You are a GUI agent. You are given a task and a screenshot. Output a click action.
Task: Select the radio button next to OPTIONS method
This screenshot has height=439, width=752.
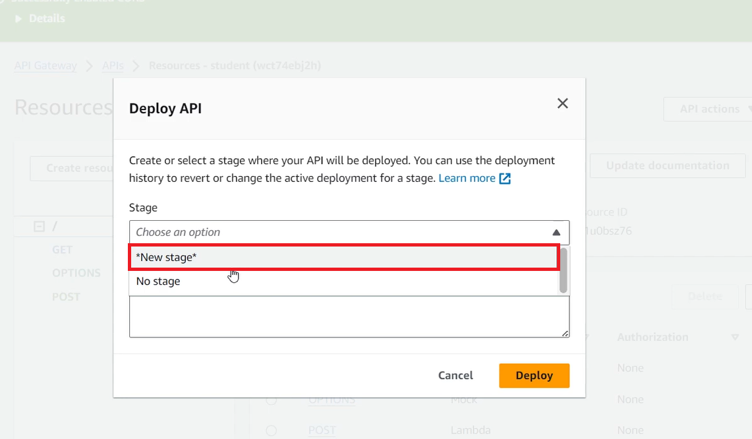pos(271,399)
